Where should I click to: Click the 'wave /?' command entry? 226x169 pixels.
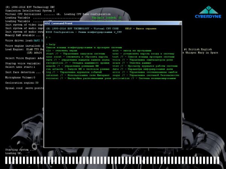point(78,60)
